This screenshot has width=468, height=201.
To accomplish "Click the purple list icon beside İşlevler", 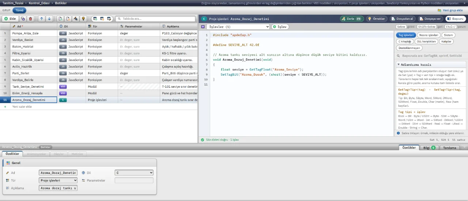I will [203, 27].
